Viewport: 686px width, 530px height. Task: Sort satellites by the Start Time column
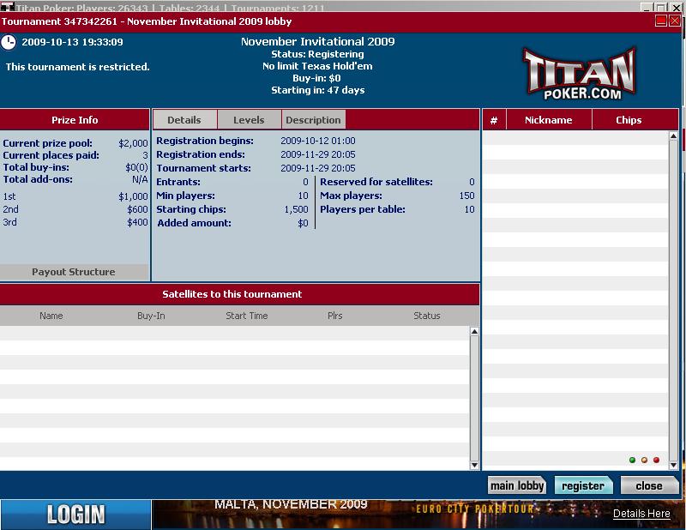click(x=247, y=316)
